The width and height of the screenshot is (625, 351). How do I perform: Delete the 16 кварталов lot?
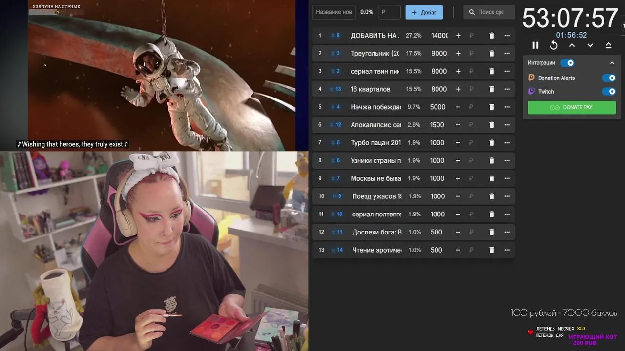tap(492, 89)
